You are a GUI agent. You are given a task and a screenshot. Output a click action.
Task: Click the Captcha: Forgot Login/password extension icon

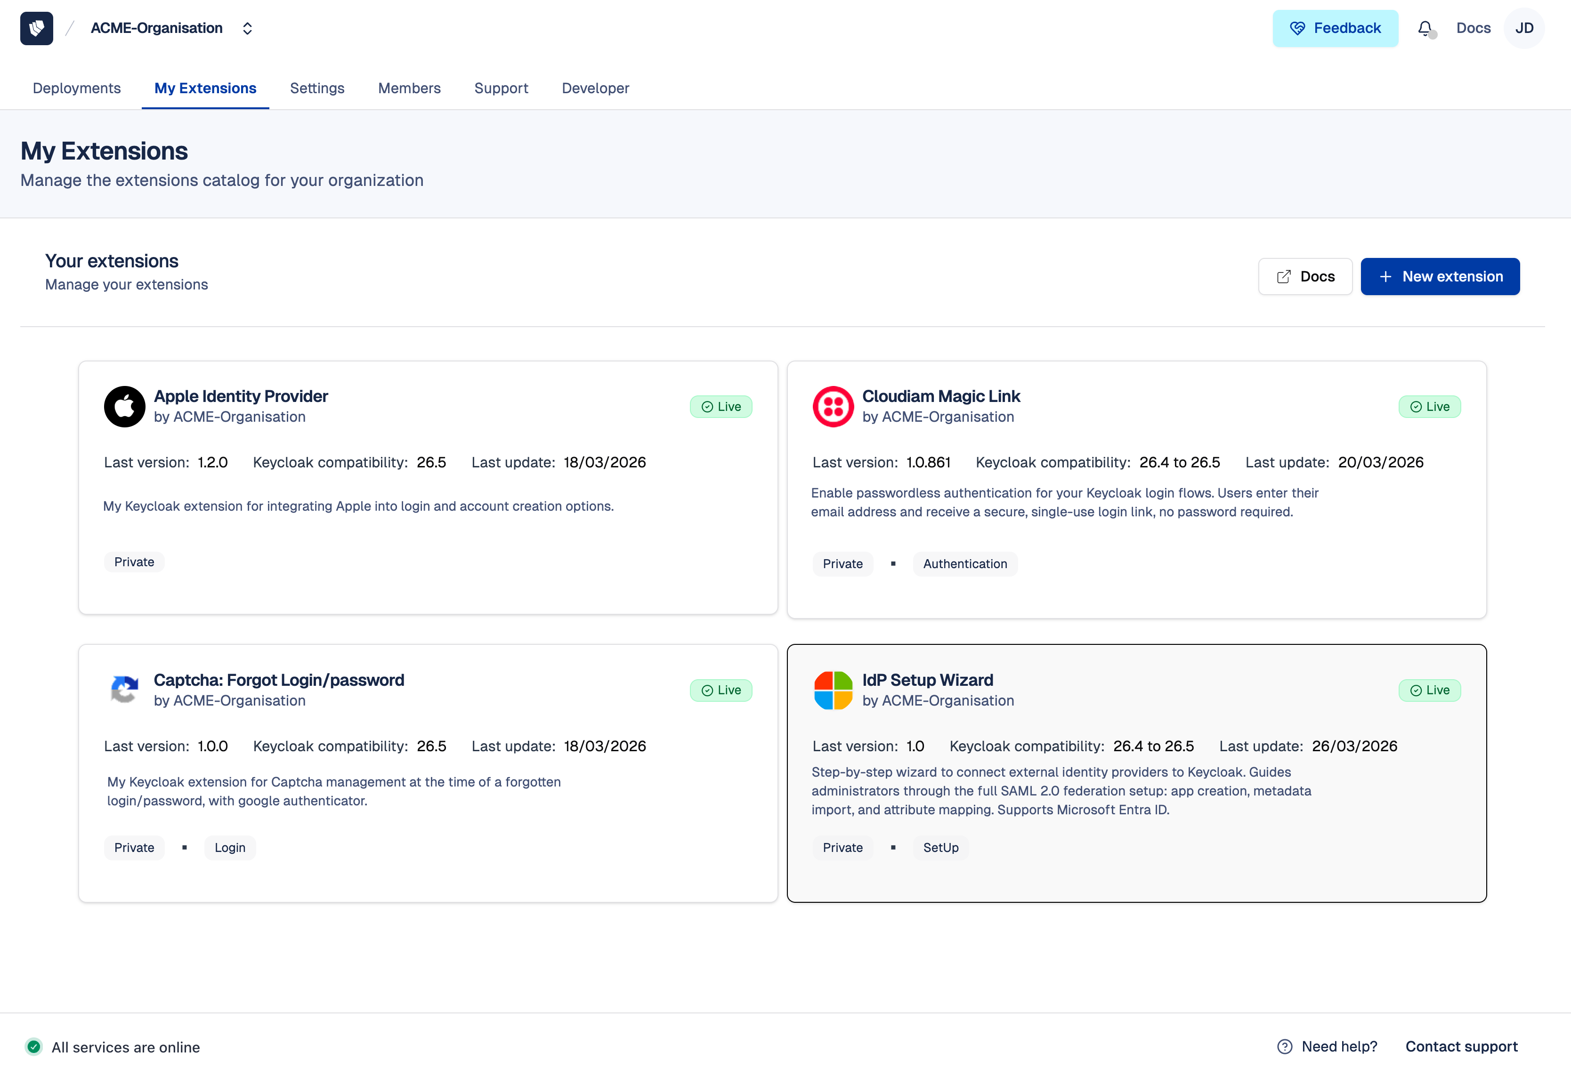click(124, 690)
